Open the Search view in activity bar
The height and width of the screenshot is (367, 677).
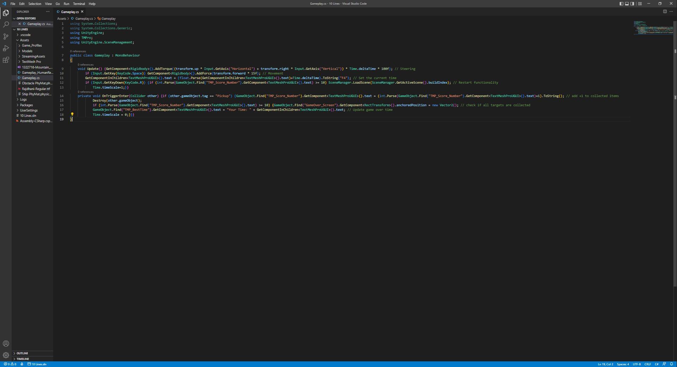[6, 25]
